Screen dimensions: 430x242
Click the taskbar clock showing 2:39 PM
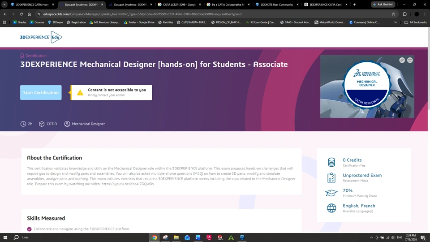[411, 238]
